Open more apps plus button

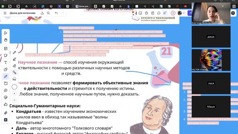(6, 120)
